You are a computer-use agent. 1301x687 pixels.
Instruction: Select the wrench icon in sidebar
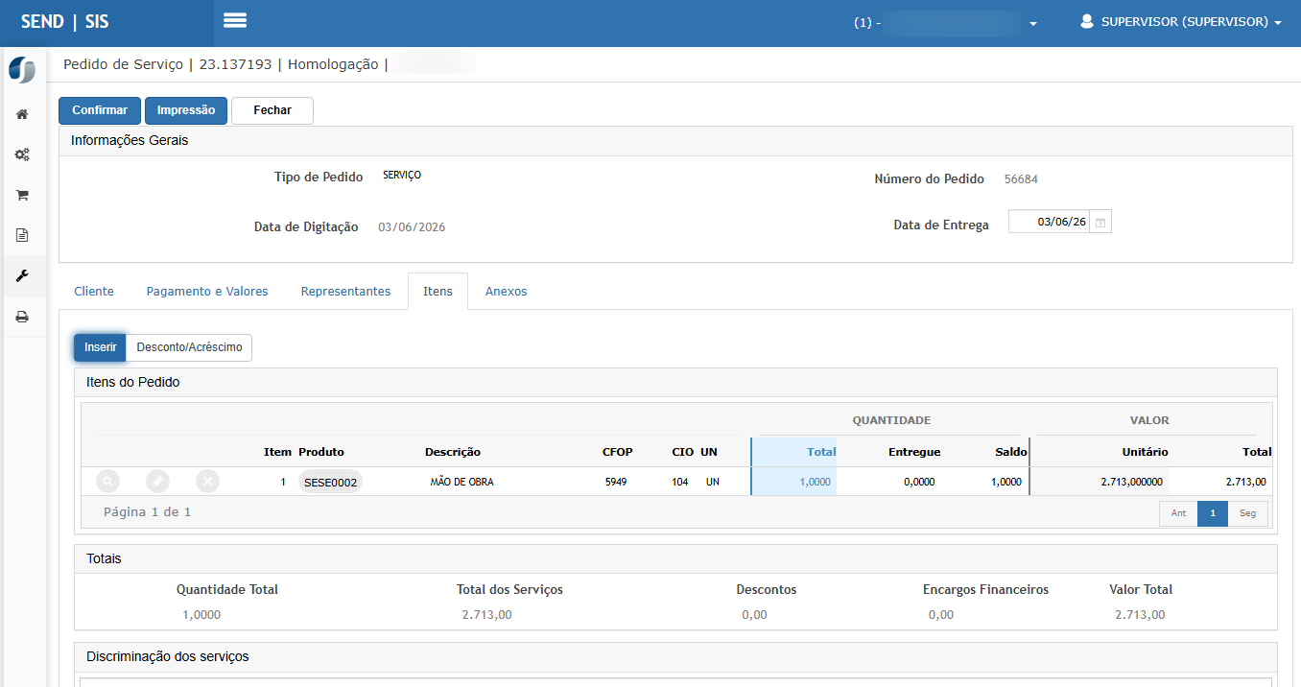[x=22, y=276]
